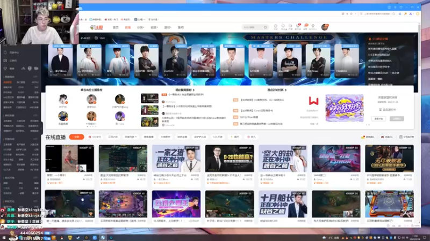Open the browser address bar search field
The image size is (430, 241).
(x=378, y=14)
